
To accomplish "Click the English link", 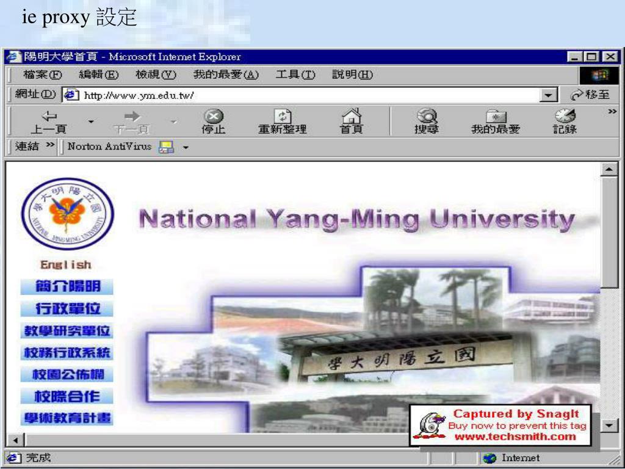I will point(66,265).
